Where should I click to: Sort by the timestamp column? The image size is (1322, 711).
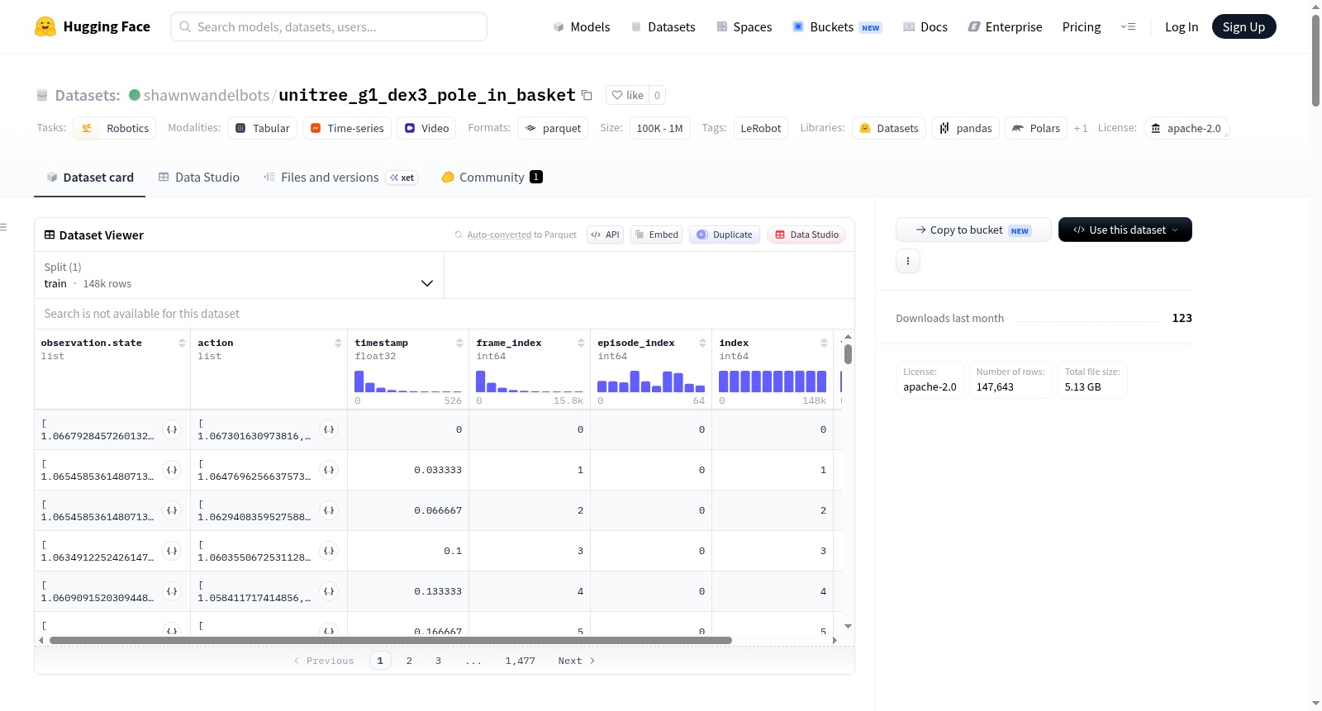coord(459,343)
